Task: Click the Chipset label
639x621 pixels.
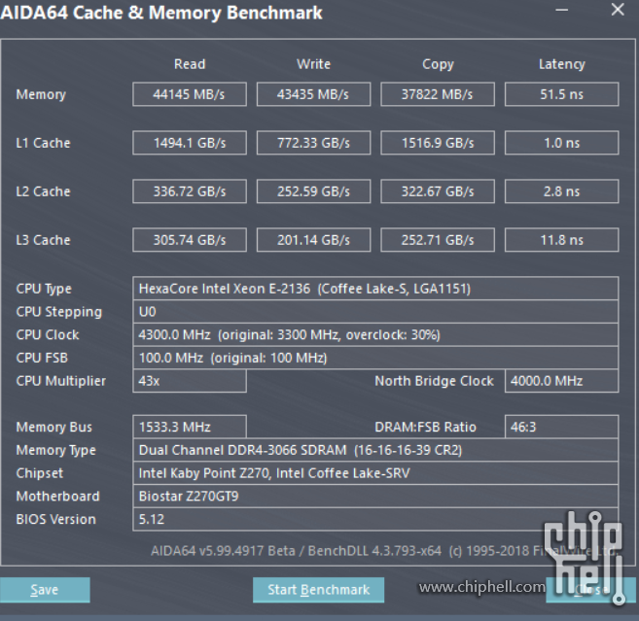Action: [x=40, y=473]
